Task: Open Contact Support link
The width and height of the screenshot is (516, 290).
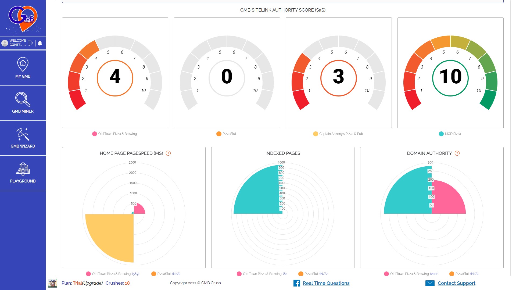Action: 456,283
